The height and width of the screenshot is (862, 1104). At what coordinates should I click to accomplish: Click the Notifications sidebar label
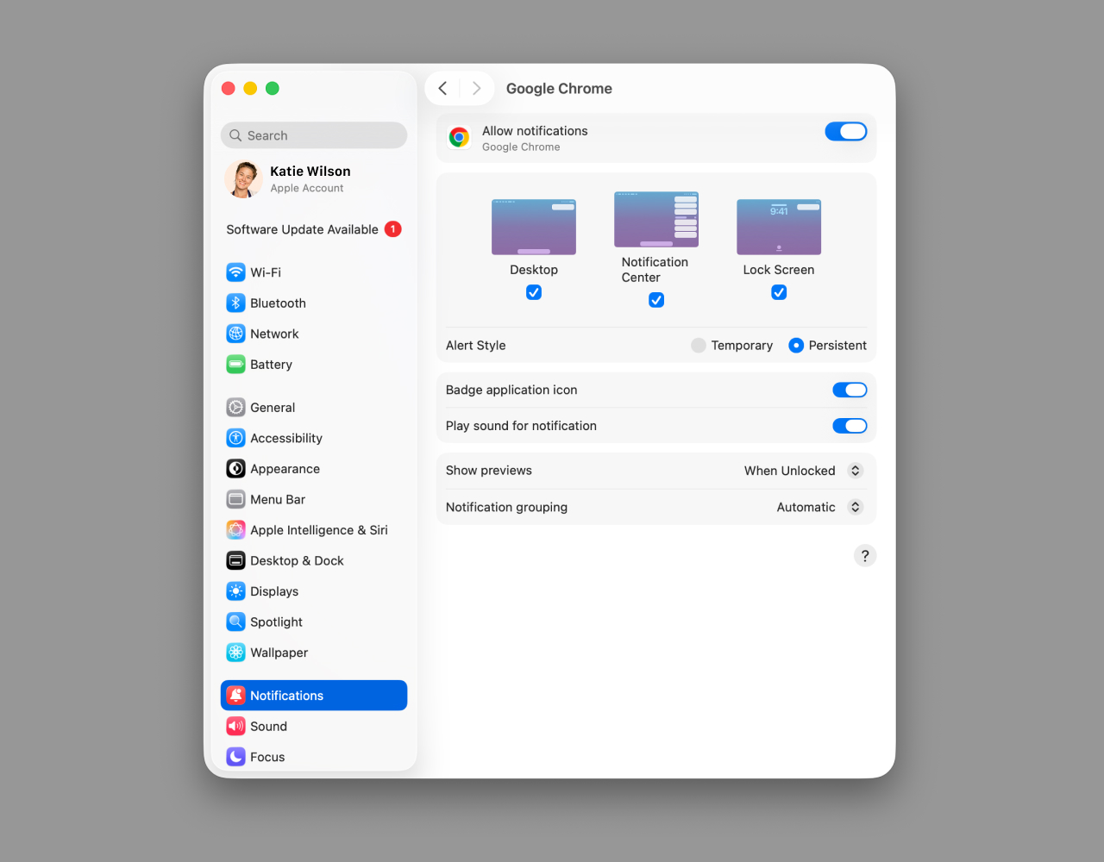click(x=286, y=696)
